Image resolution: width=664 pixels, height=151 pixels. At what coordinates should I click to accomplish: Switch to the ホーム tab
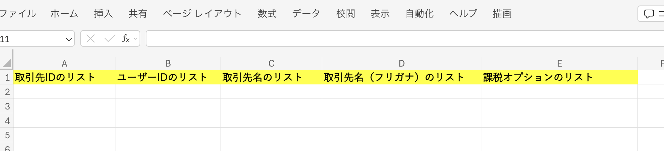[x=64, y=14]
